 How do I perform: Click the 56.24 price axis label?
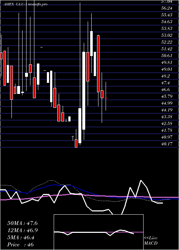point(166,8)
